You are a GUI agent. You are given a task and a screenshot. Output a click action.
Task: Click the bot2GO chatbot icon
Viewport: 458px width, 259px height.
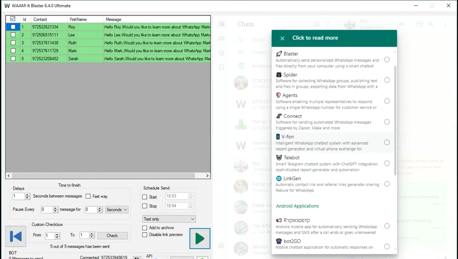coord(279,241)
